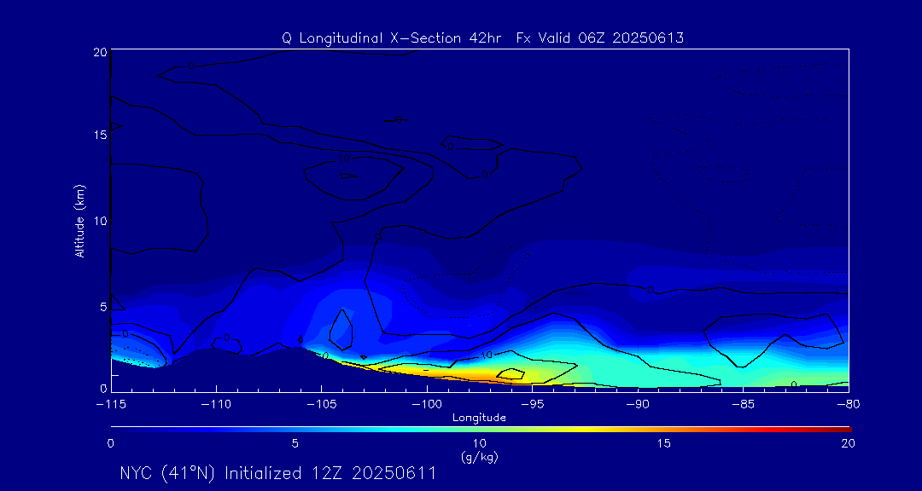Click the -105 longitude tick label
The height and width of the screenshot is (491, 922).
coord(322,405)
